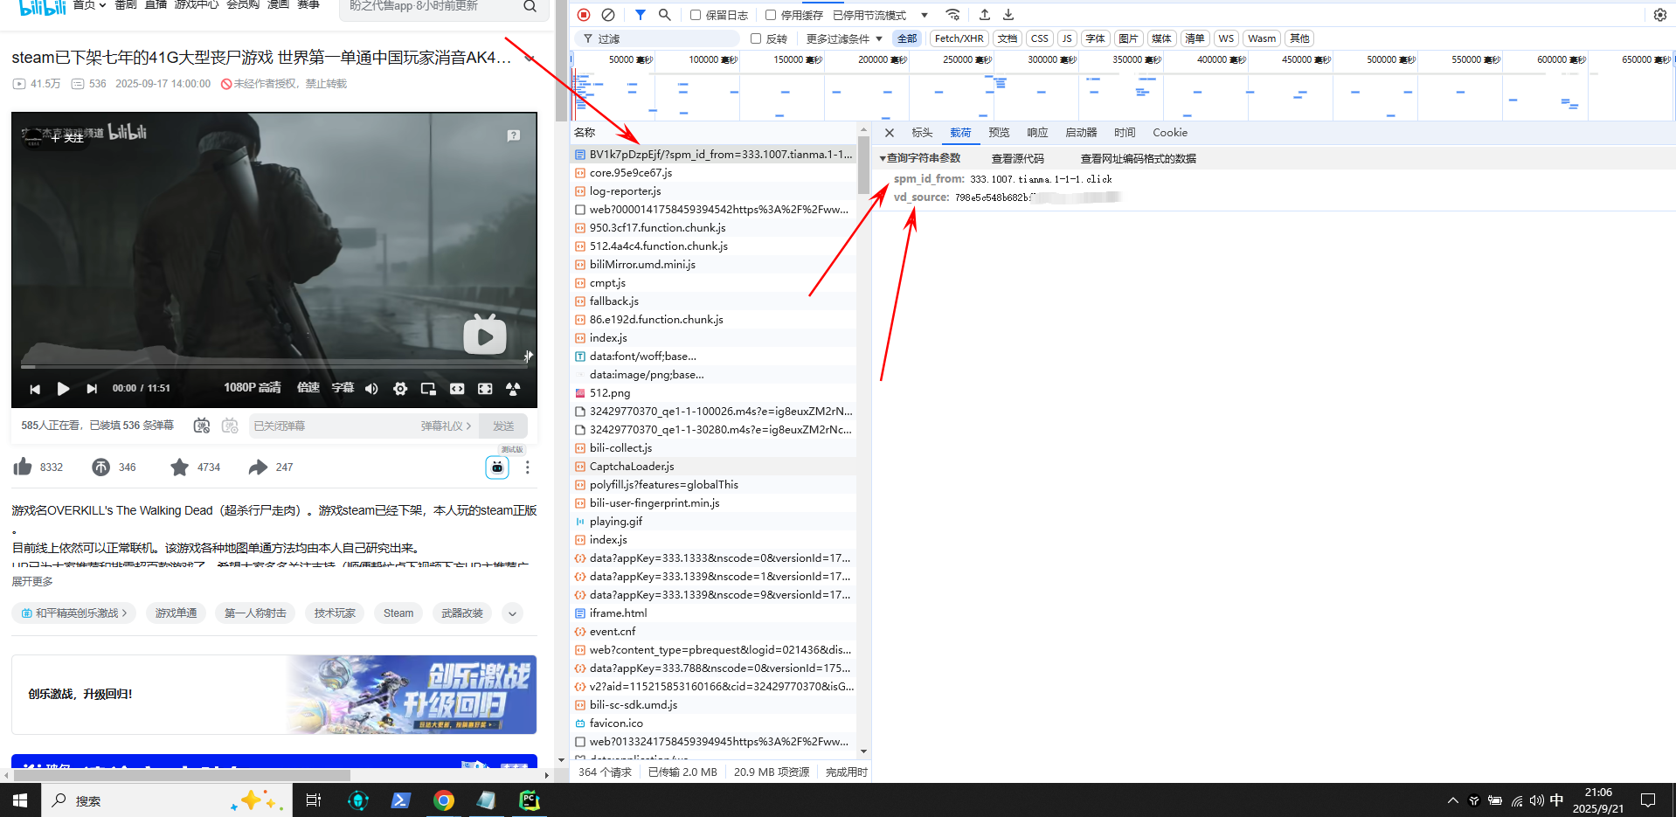This screenshot has width=1676, height=817.
Task: Open the Steam tag
Action: [398, 613]
